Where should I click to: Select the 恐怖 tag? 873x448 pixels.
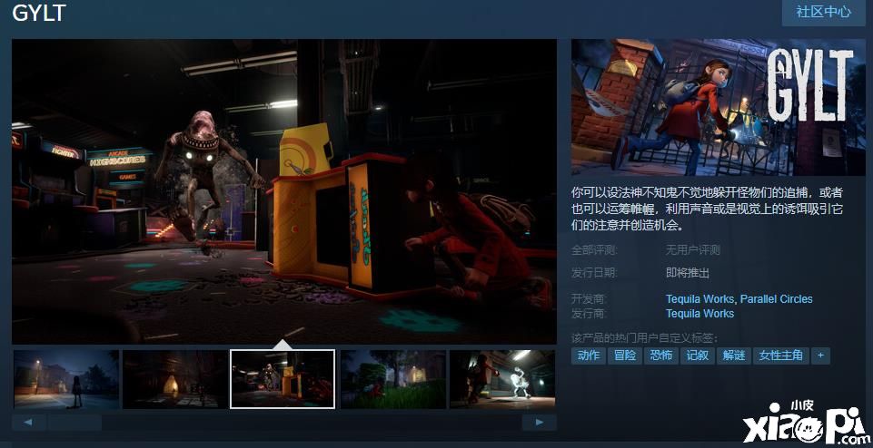[x=660, y=355]
